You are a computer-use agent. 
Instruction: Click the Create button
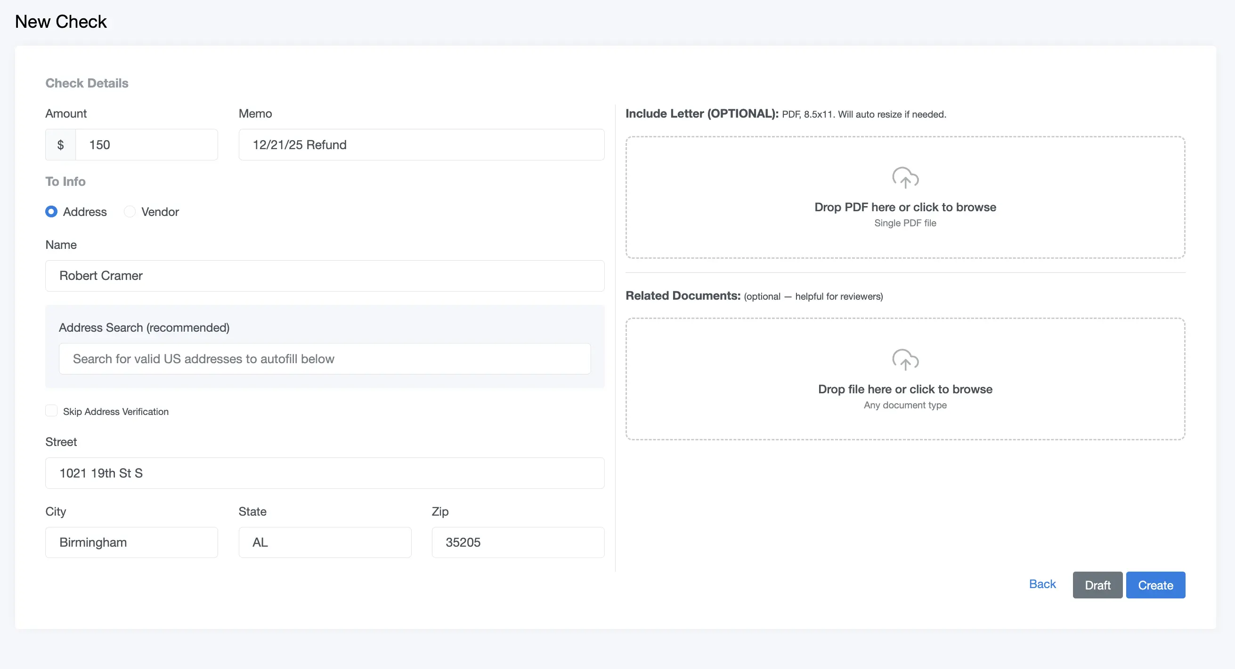(1155, 585)
